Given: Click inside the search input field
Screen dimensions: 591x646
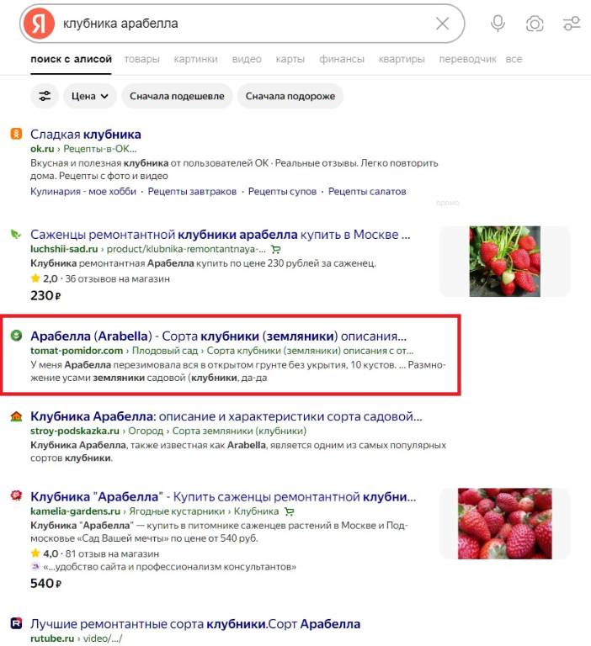Looking at the screenshot, I should pyautogui.click(x=245, y=24).
